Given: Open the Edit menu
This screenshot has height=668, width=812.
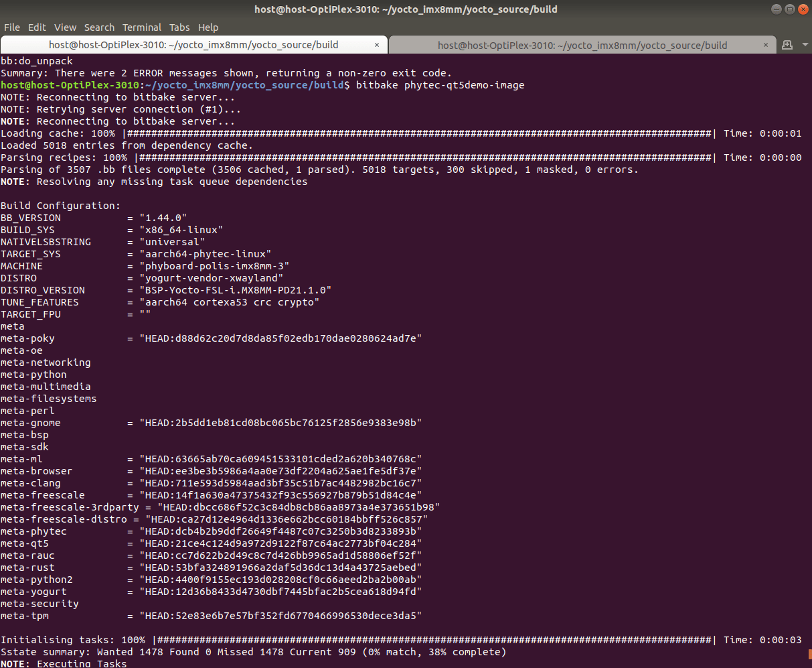Looking at the screenshot, I should [37, 27].
